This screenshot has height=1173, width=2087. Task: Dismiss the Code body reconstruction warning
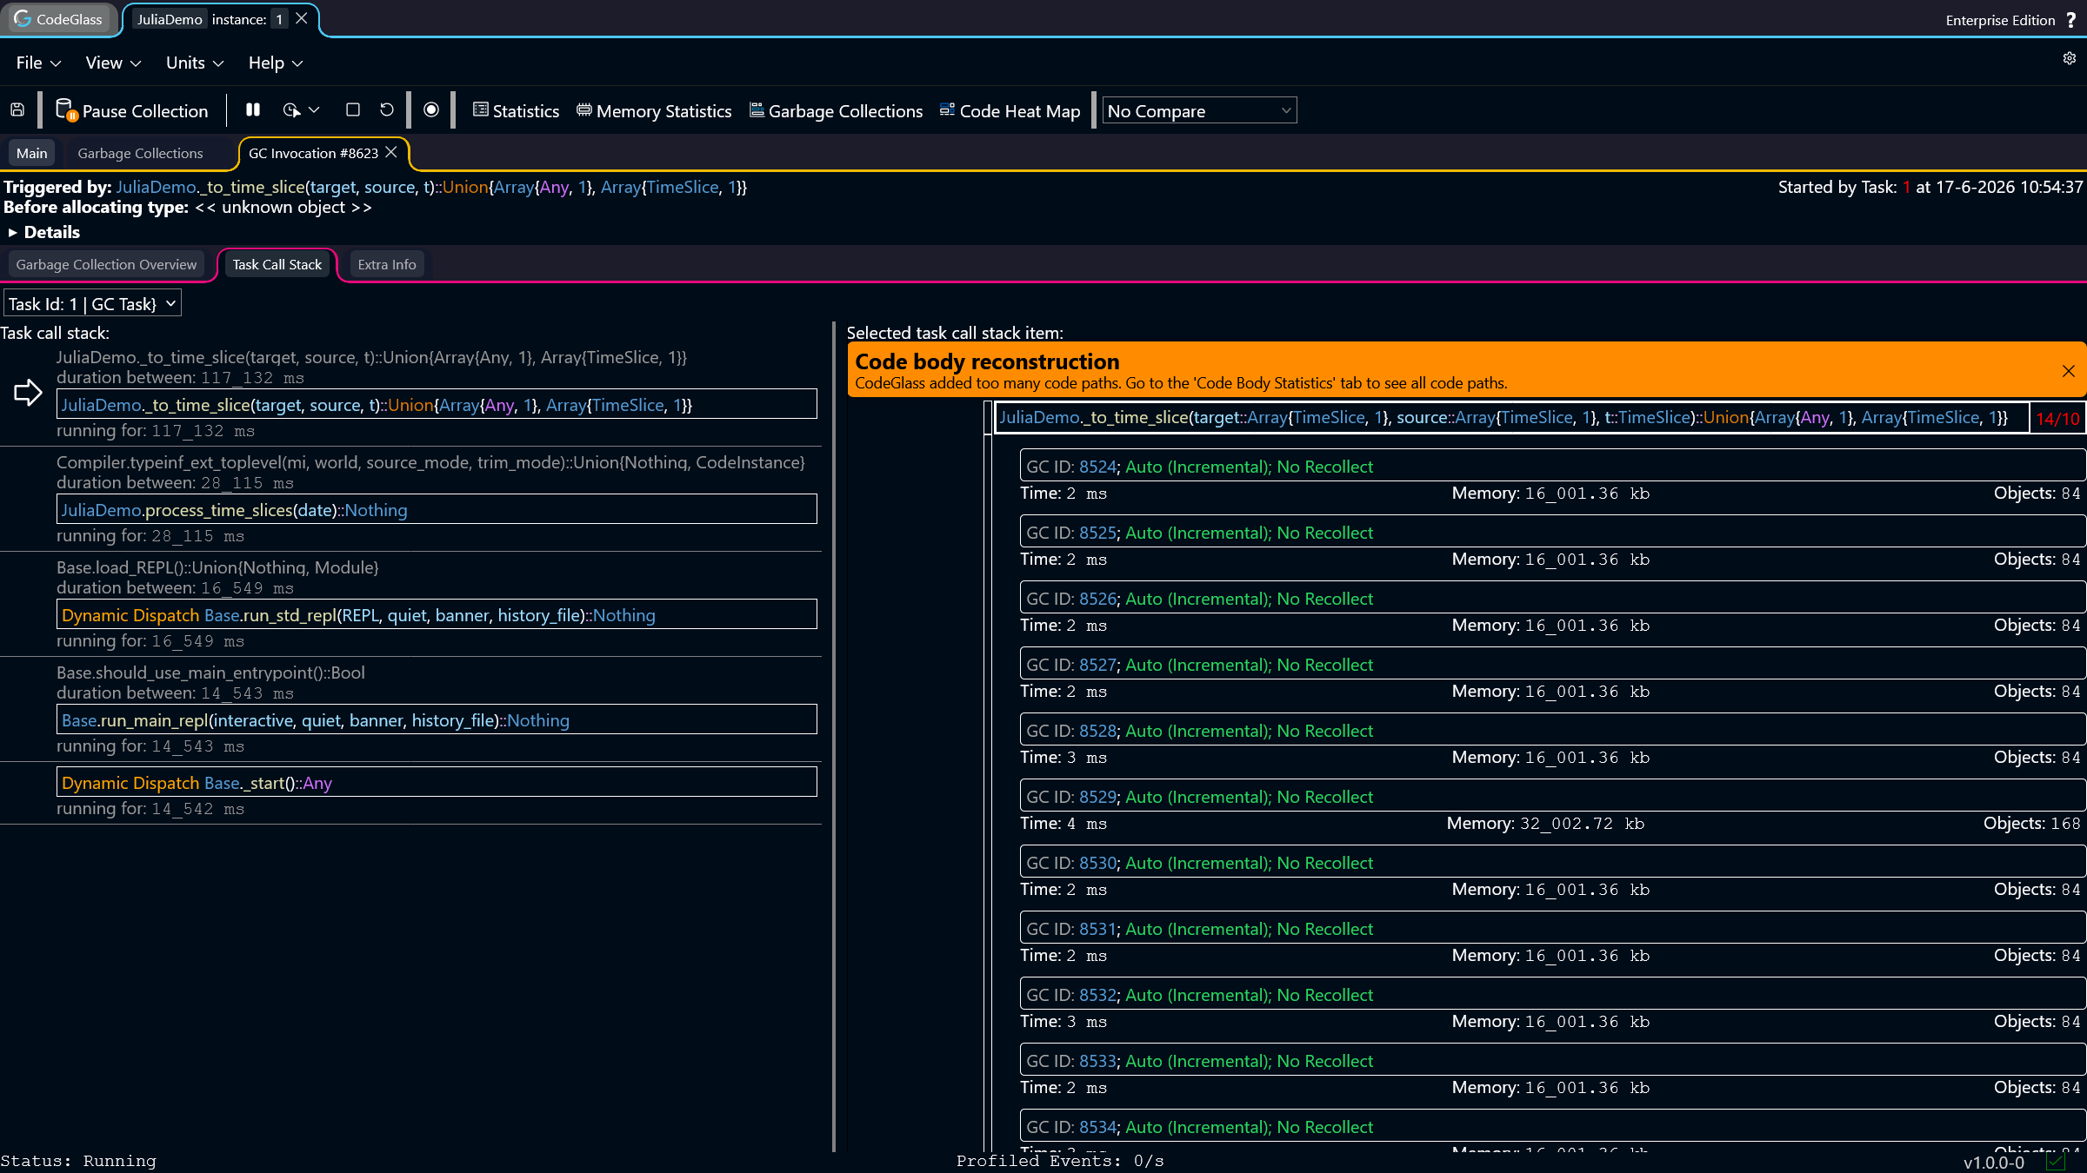[x=2069, y=371]
